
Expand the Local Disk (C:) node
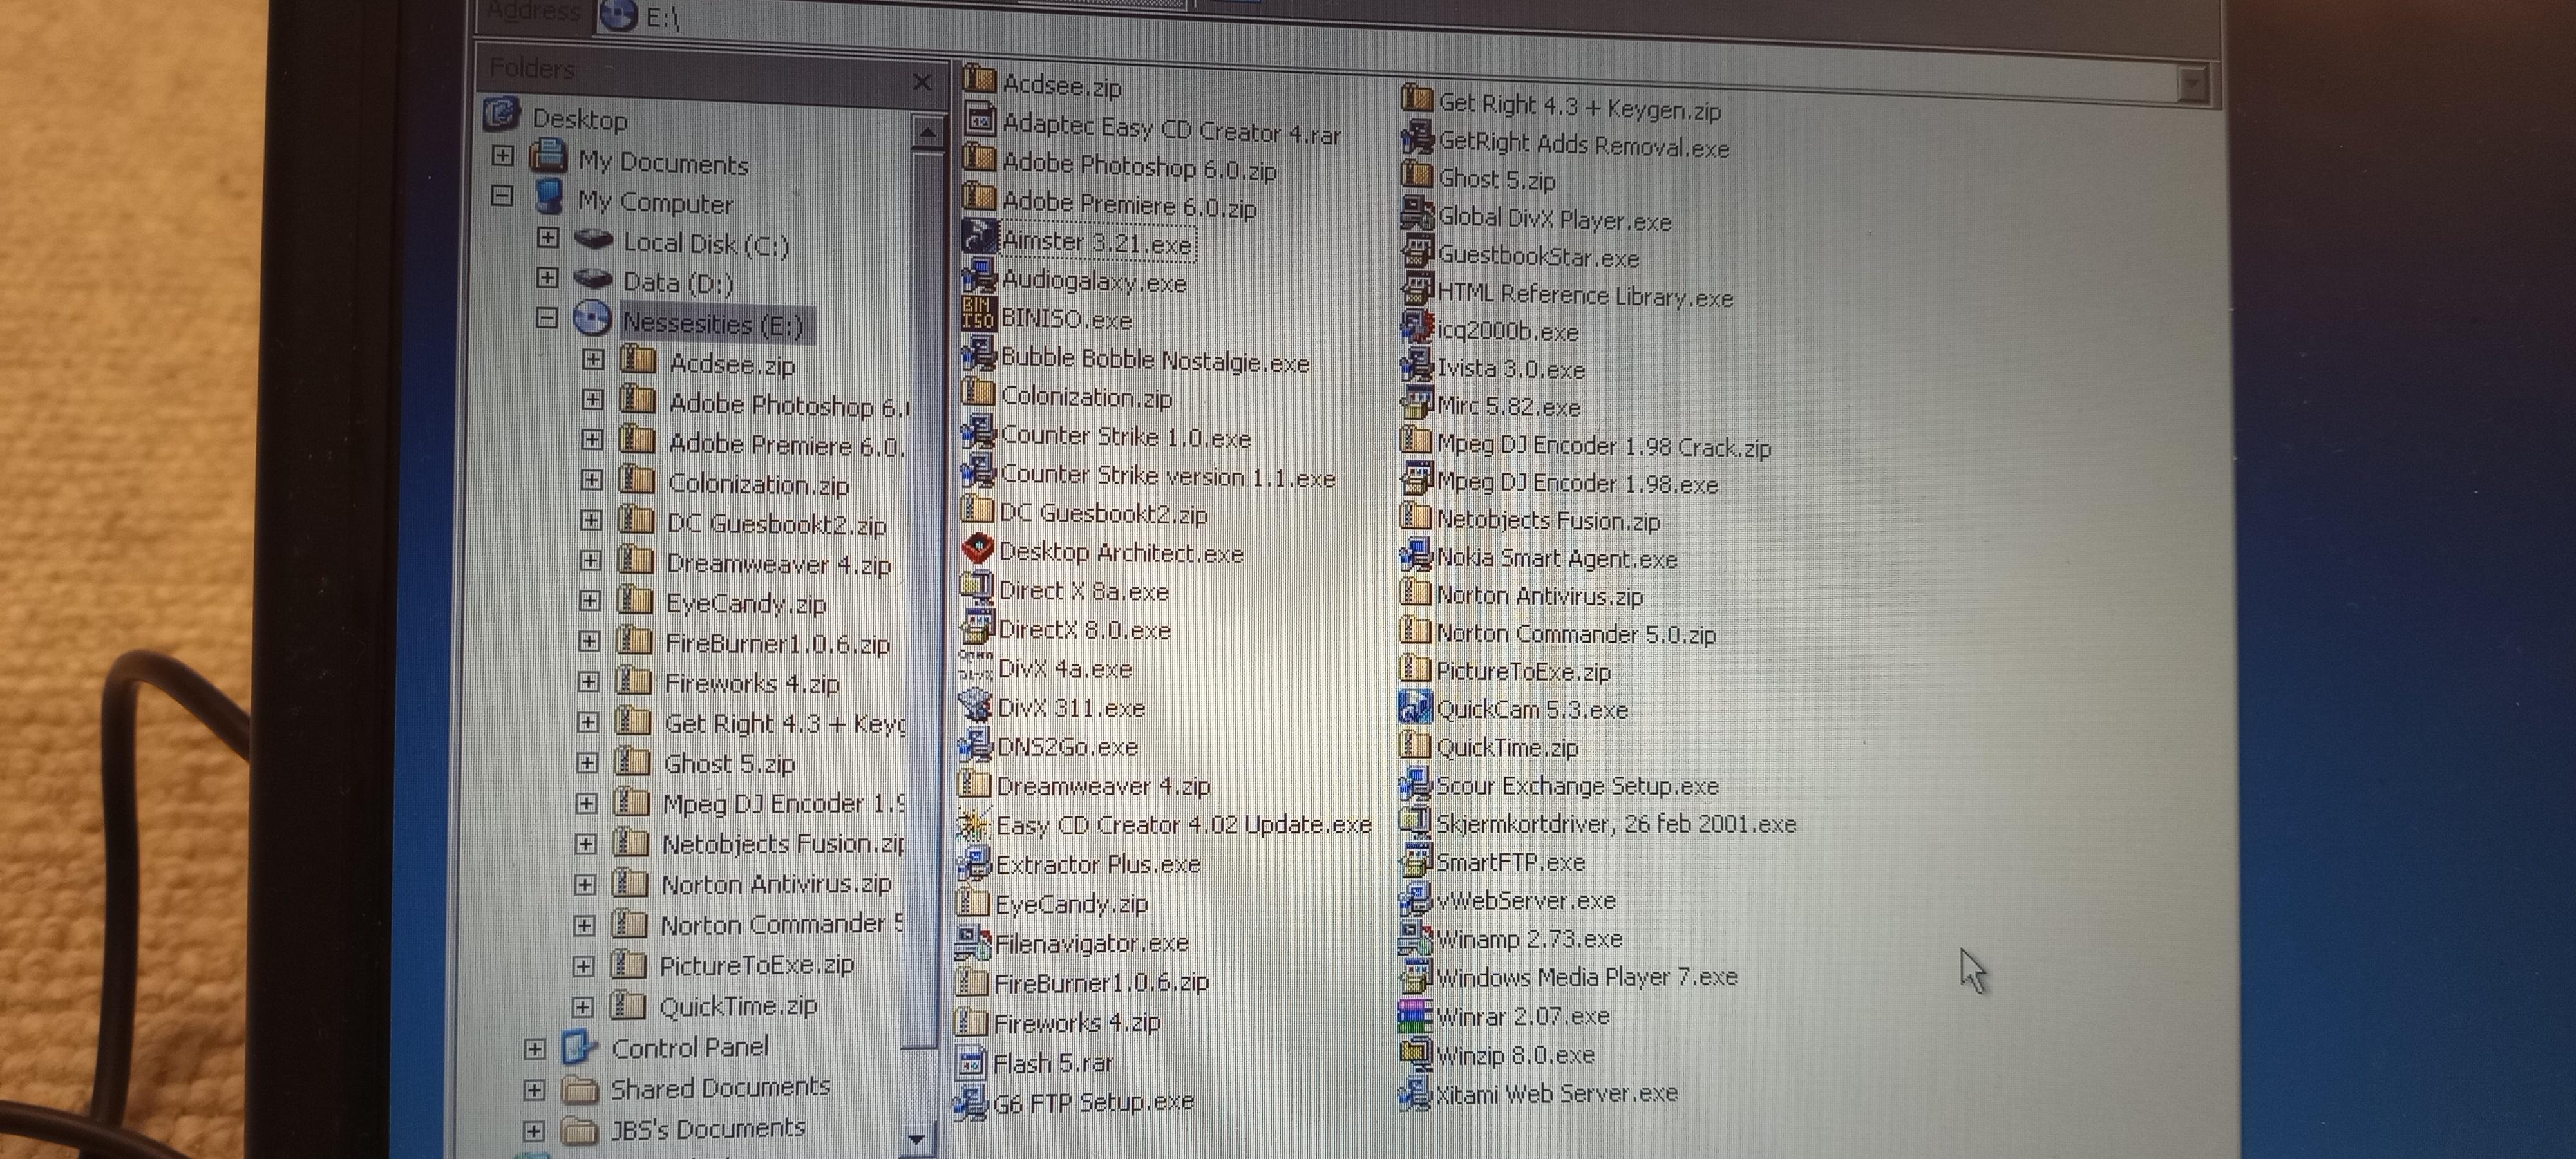tap(547, 238)
